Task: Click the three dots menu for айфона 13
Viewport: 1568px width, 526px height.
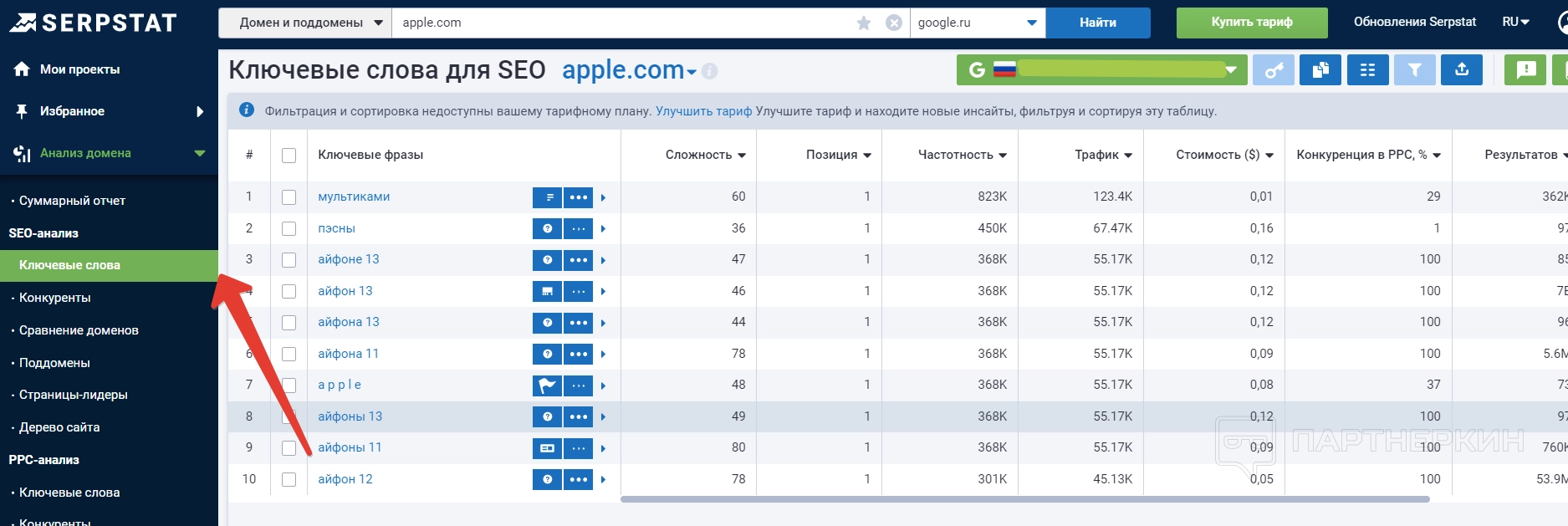Action: 579,323
